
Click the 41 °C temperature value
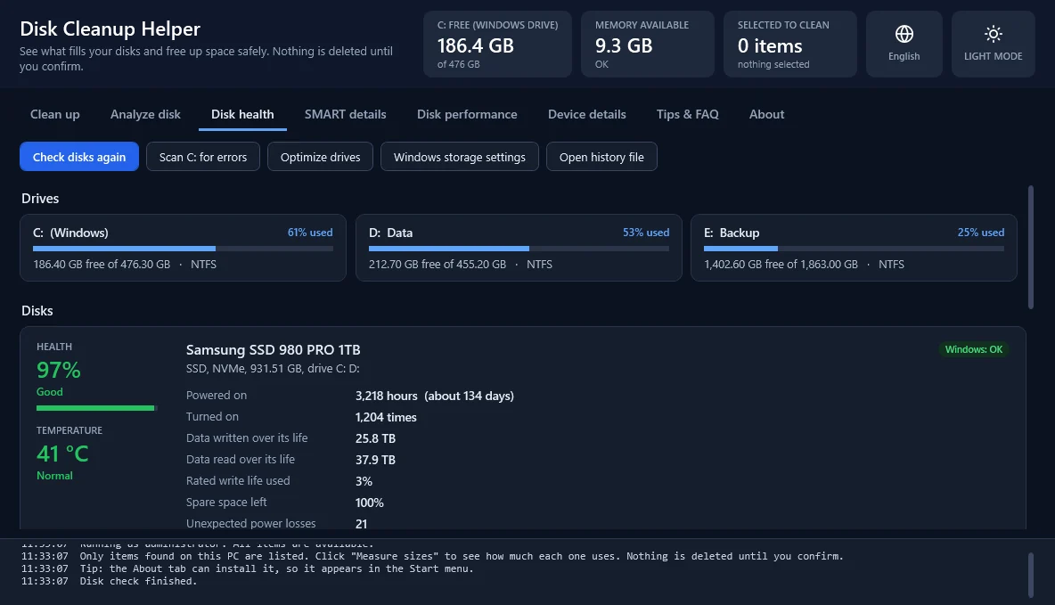click(62, 454)
